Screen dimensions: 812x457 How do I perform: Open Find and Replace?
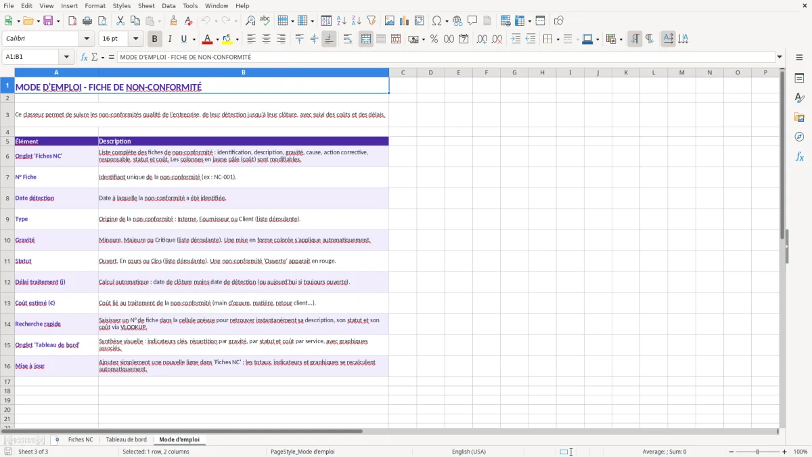[250, 21]
